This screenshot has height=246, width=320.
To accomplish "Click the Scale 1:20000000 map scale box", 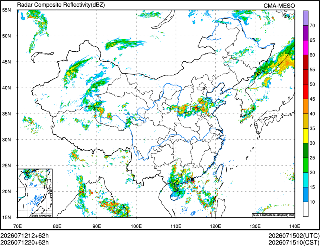I will [x=273, y=215].
